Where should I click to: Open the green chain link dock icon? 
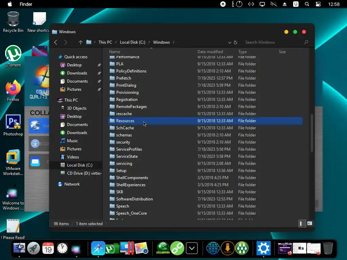pyautogui.click(x=177, y=248)
